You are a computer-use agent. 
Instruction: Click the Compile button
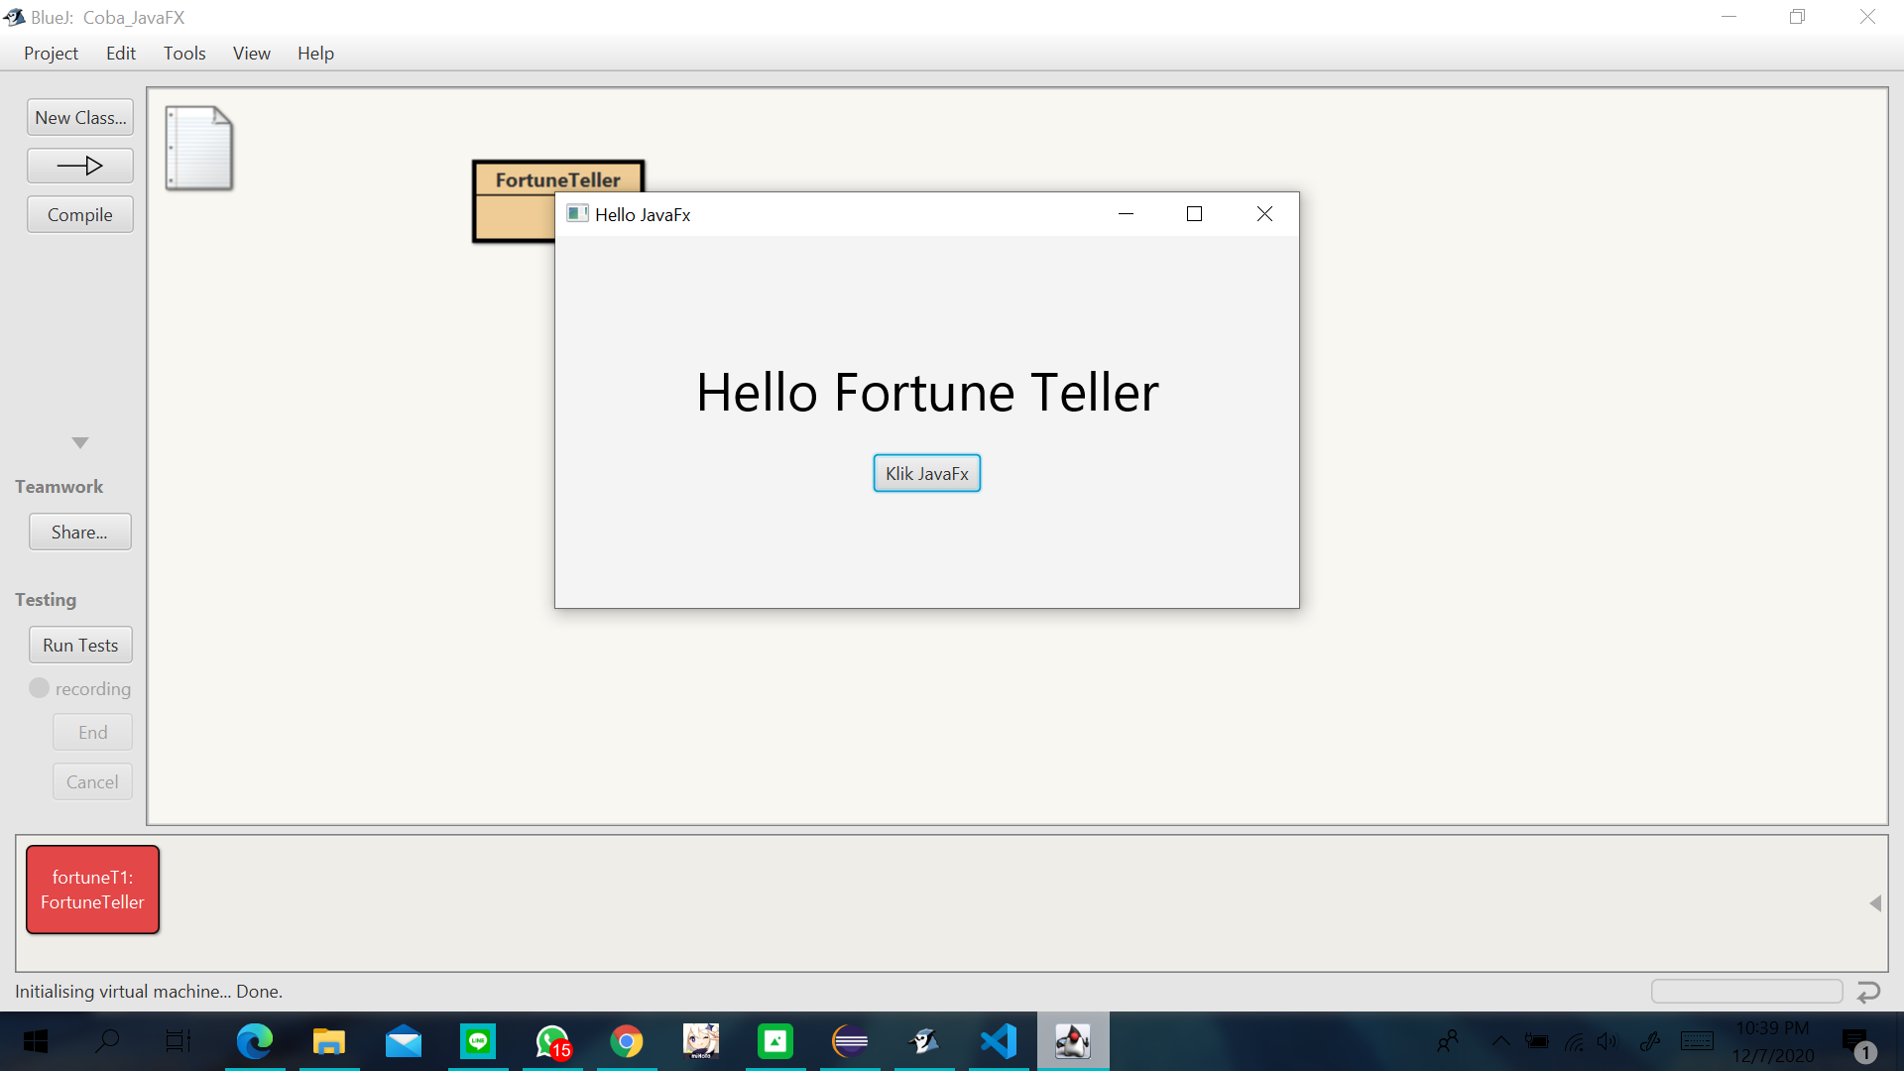[x=79, y=215]
